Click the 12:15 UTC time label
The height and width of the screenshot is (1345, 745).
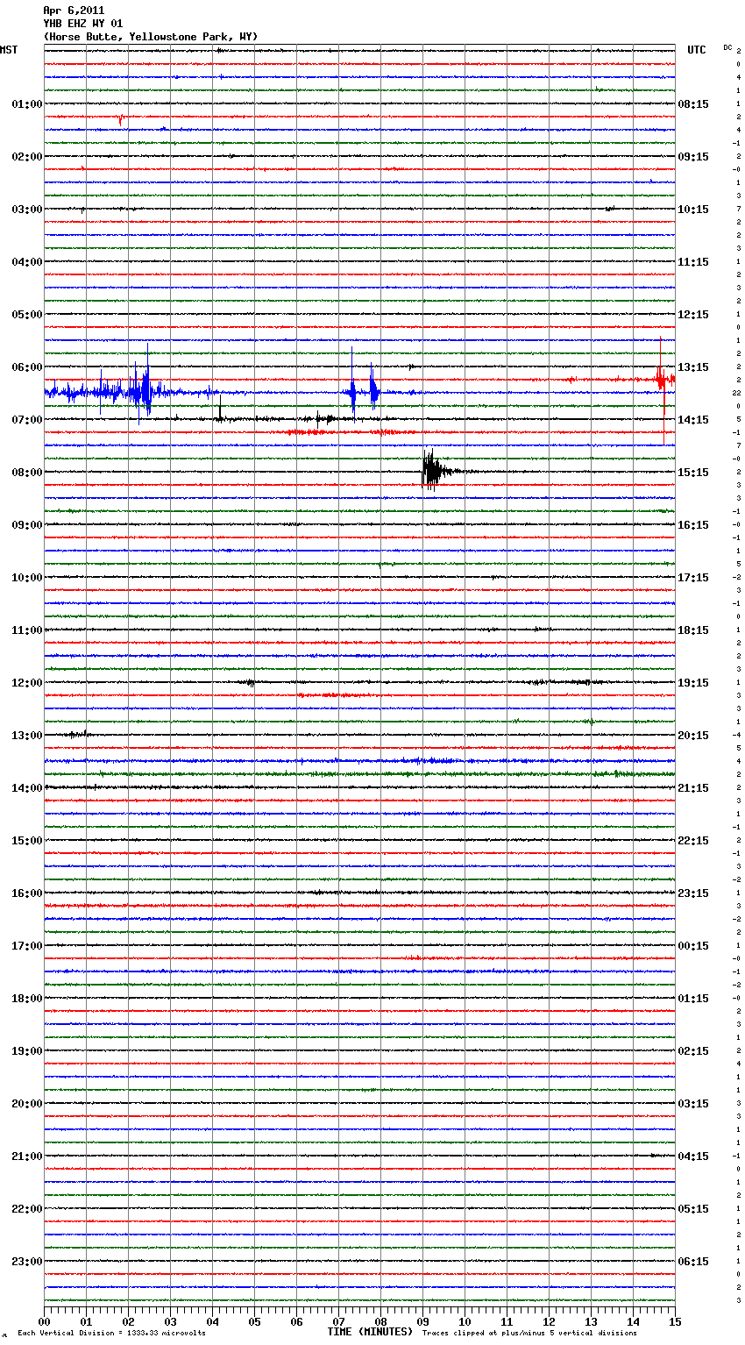[693, 315]
